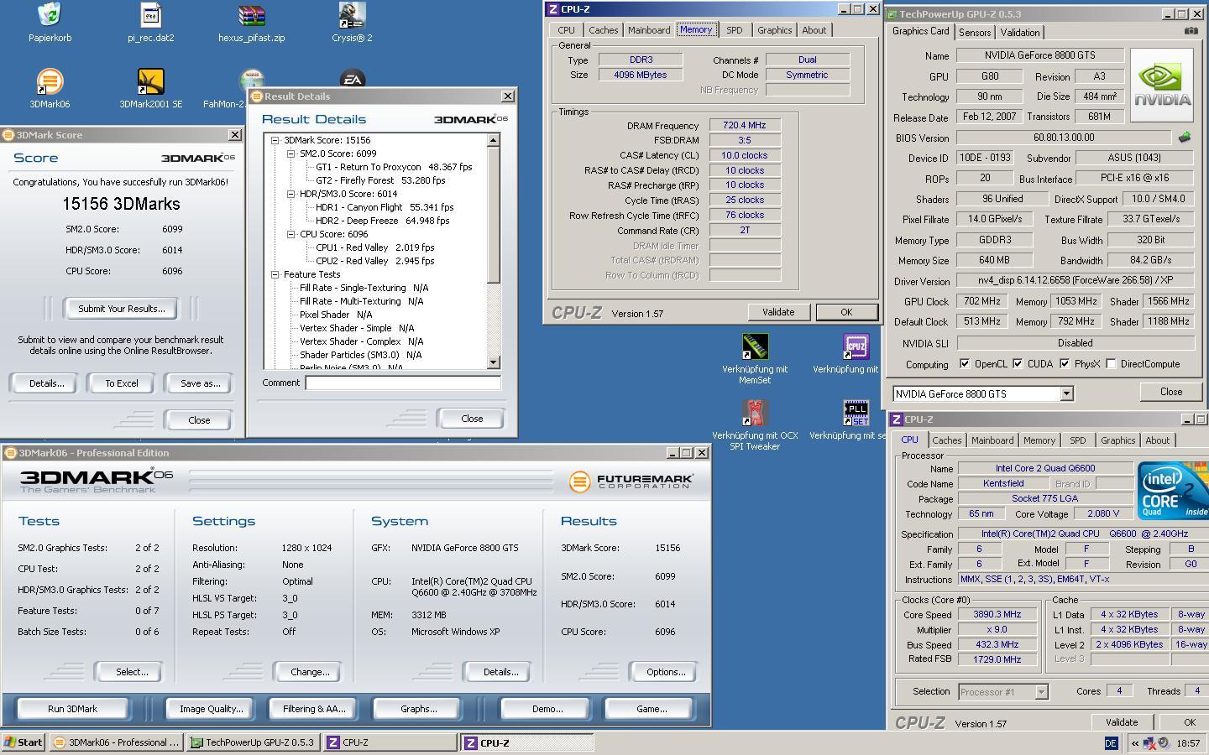The image size is (1209, 755).
Task: Click Result Details scrollbar up arrow
Action: (493, 140)
